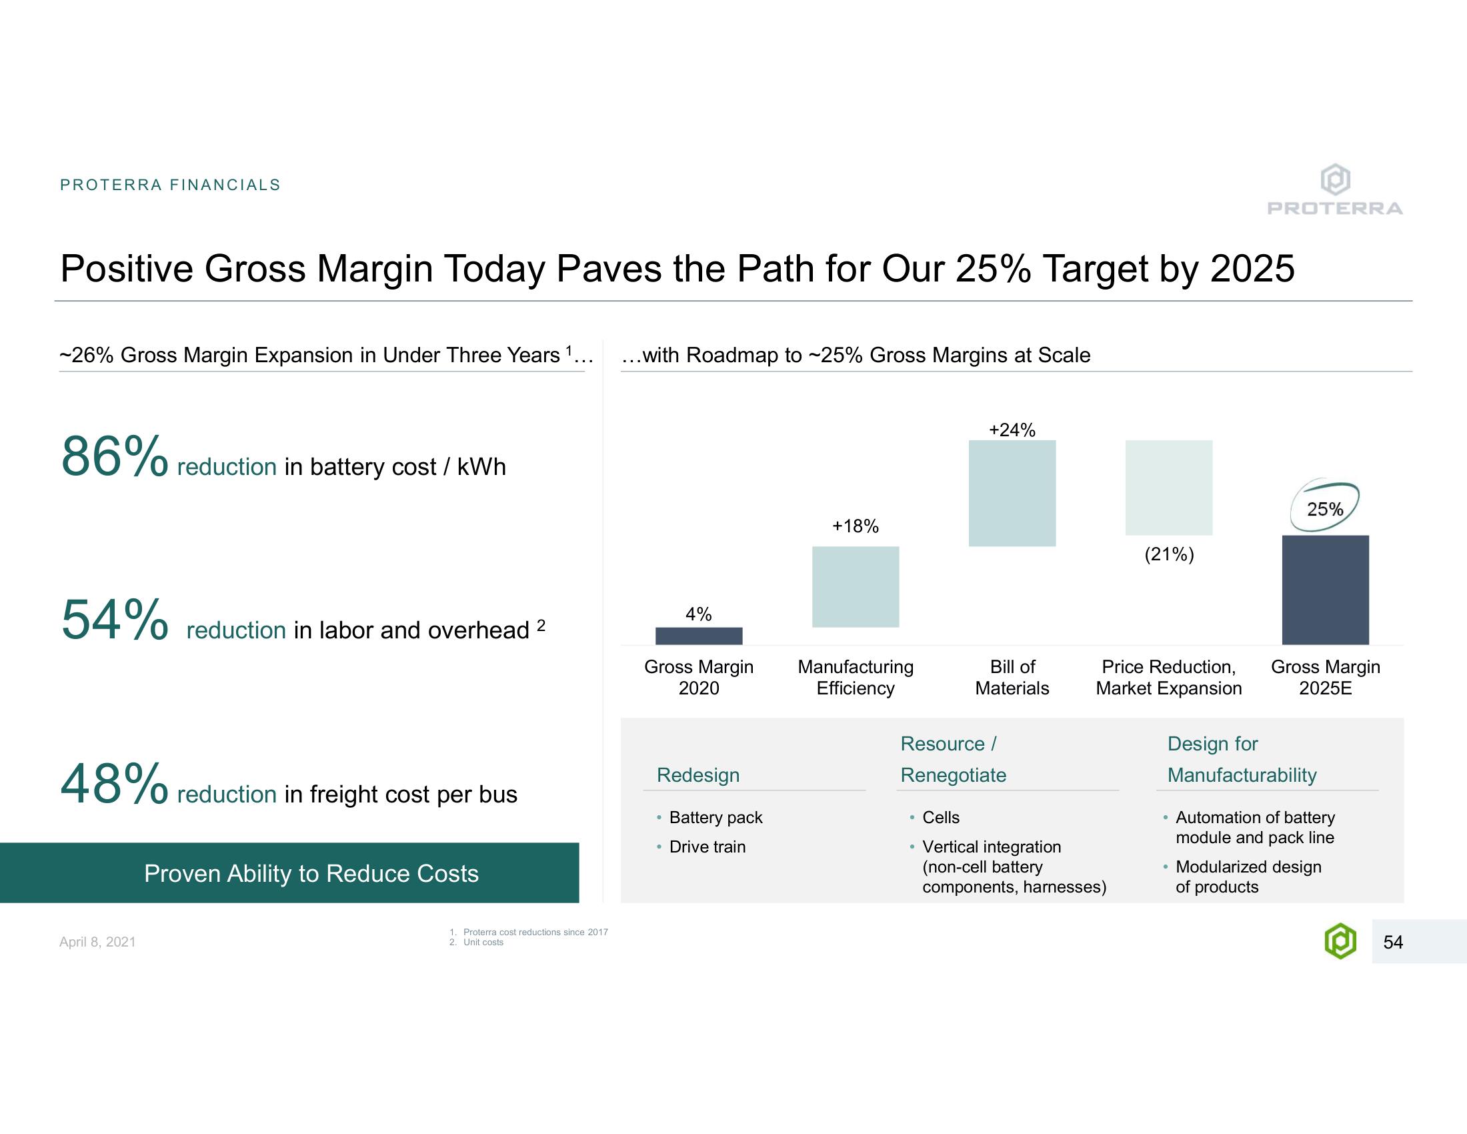This screenshot has width=1467, height=1134.
Task: Click the 'Proven Ability to Reduce Costs' banner
Action: pyautogui.click(x=289, y=873)
